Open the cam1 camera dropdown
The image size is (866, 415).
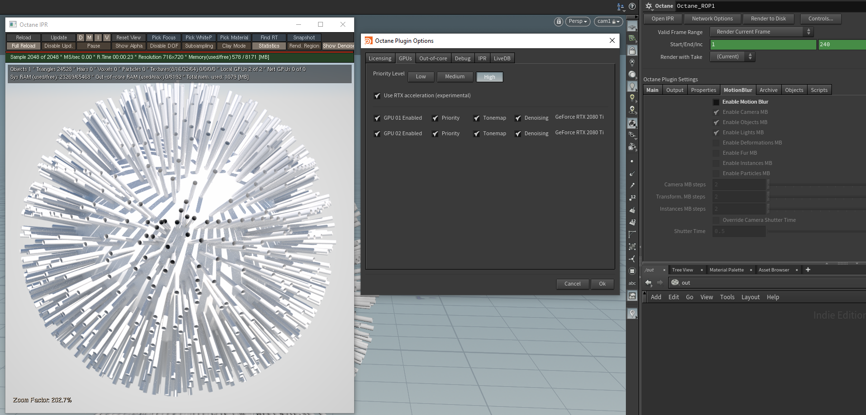(608, 21)
